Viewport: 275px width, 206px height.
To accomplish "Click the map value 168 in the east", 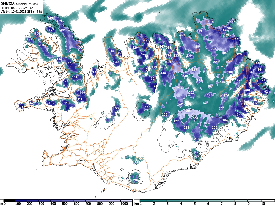I will pos(256,103).
